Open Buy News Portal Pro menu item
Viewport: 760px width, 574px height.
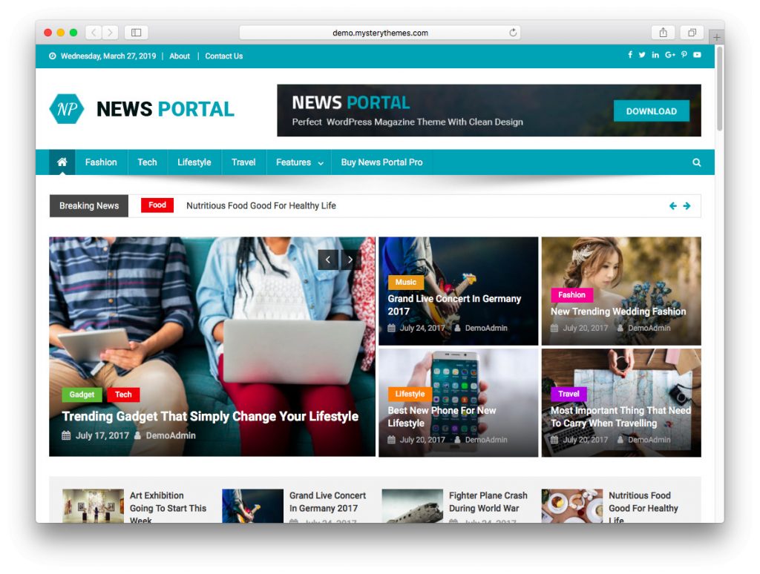tap(382, 162)
